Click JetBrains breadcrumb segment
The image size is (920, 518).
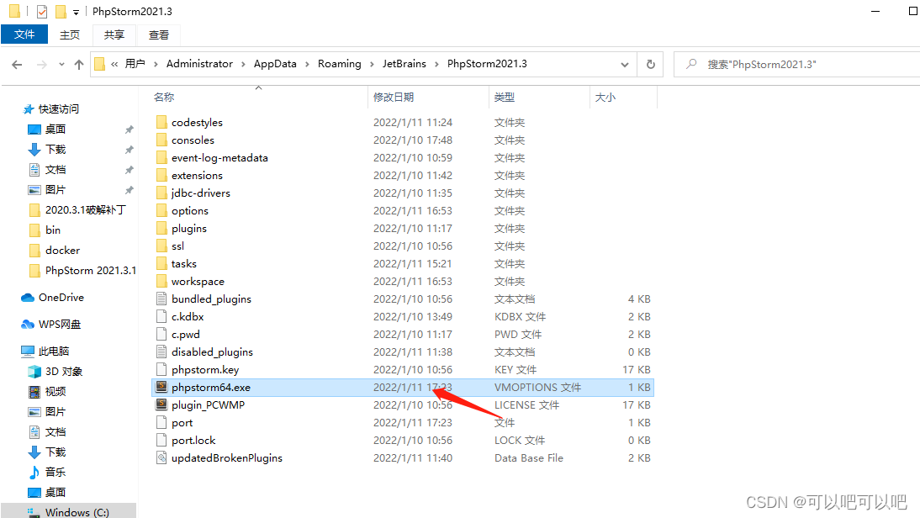(404, 64)
